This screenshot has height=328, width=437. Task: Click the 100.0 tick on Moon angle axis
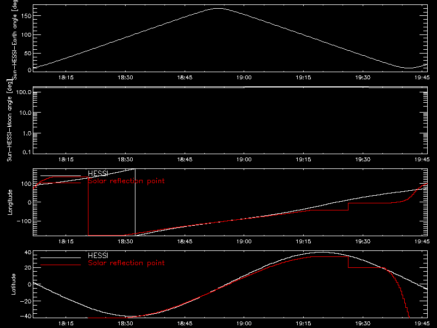(23, 92)
